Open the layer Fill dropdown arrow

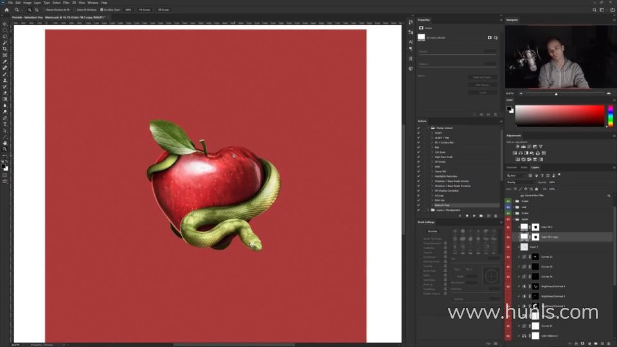(x=558, y=189)
